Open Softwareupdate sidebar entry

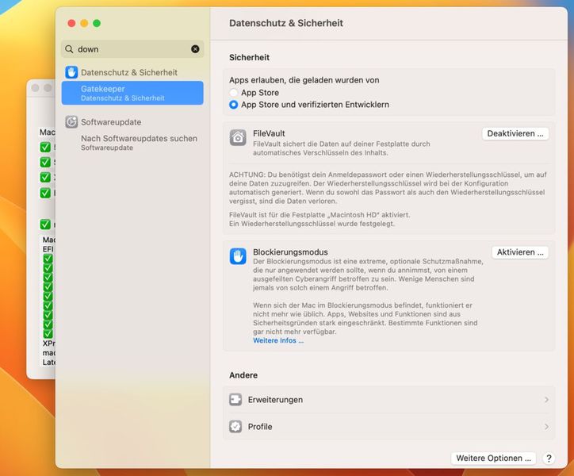click(x=132, y=121)
